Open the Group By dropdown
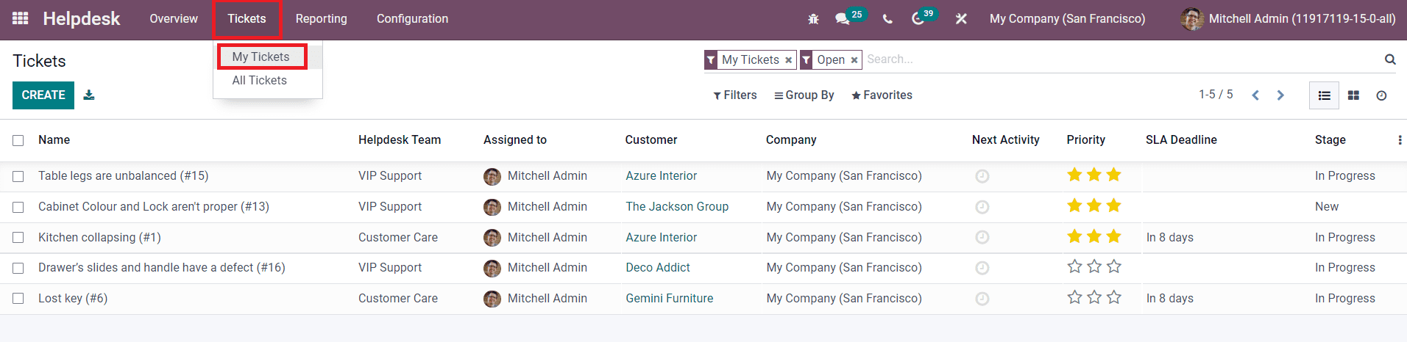Viewport: 1407px width, 342px height. click(x=804, y=95)
